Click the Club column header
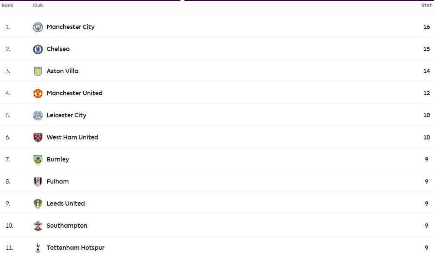 click(38, 5)
